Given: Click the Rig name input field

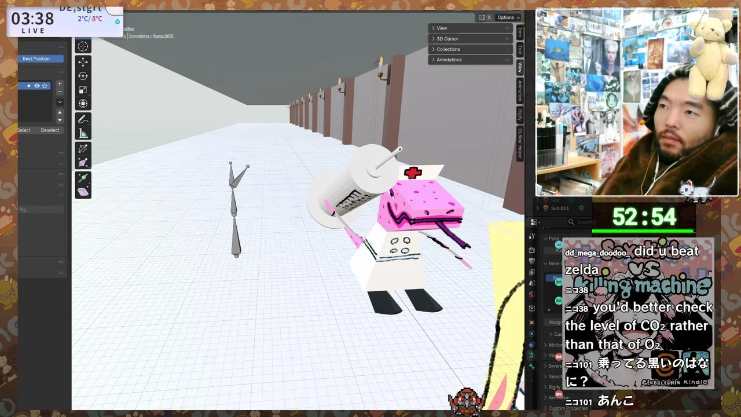Looking at the screenshot, I should (41, 210).
